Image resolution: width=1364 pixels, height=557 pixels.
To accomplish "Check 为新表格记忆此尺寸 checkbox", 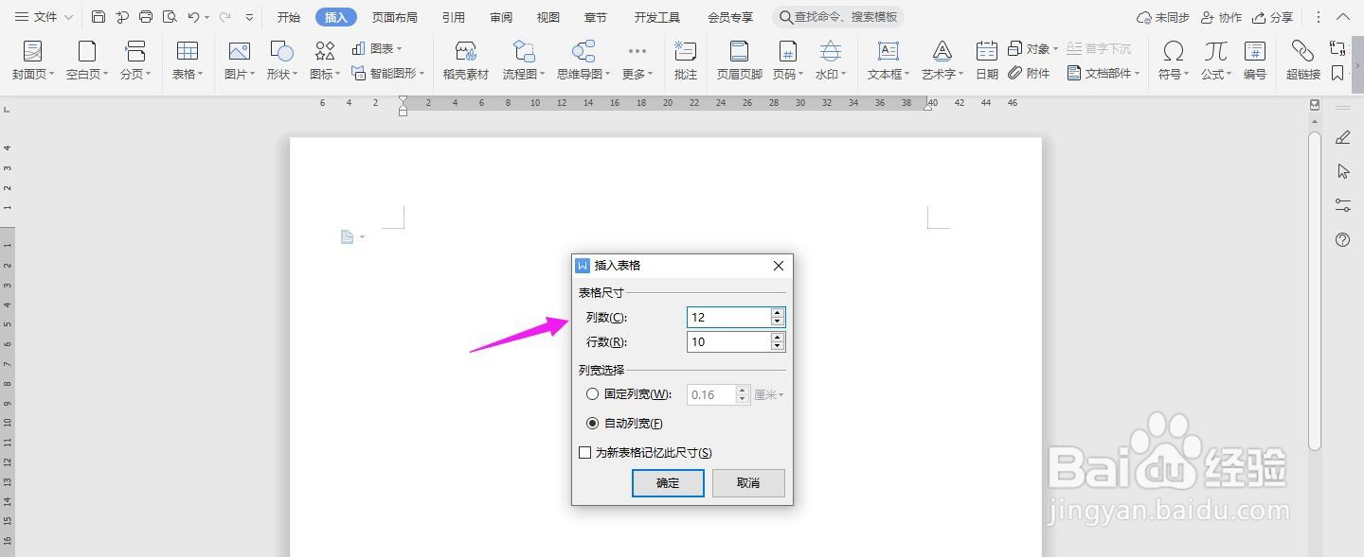I will (x=585, y=453).
